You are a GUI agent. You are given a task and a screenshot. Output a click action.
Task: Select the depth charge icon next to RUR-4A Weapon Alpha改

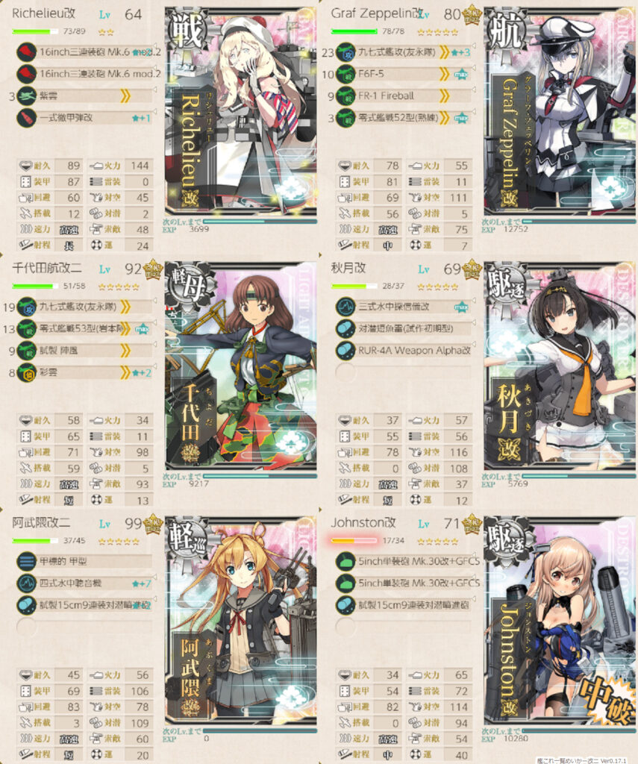coord(345,351)
